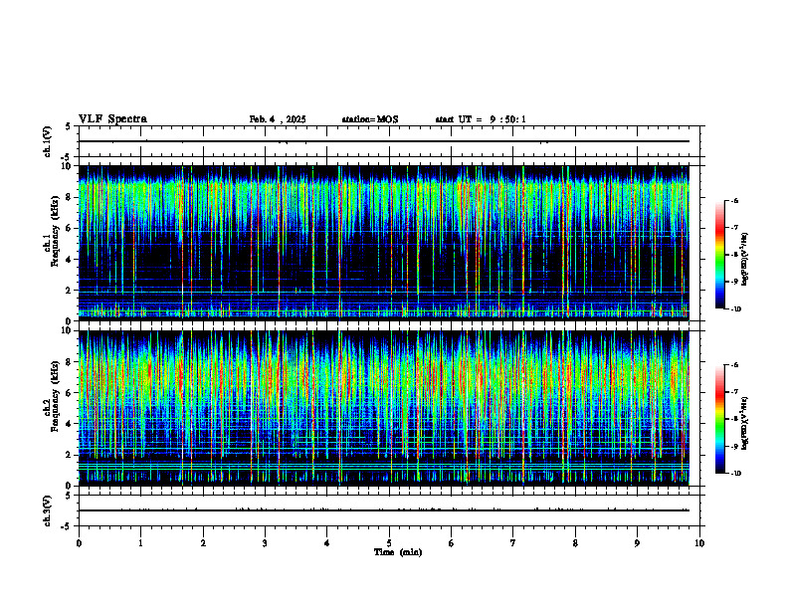Click time axis tick label '0'
The image size is (788, 609).
click(79, 543)
